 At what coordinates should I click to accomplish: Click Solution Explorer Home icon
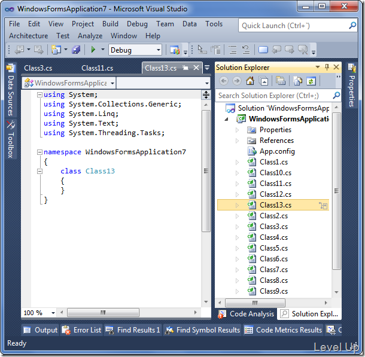tap(250, 81)
